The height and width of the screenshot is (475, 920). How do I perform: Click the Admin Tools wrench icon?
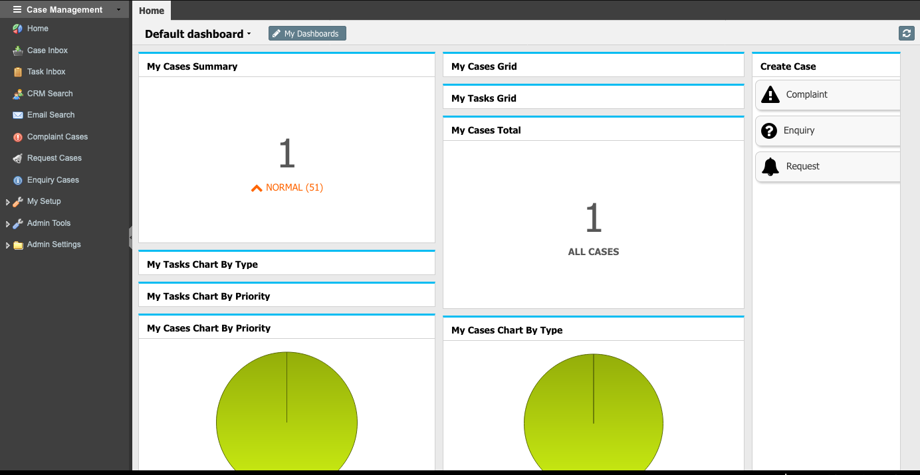pos(18,223)
